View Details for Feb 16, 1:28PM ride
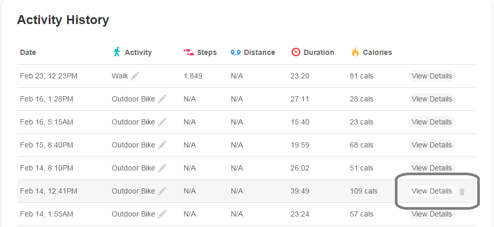Screen dimensions: 494x227 (x=432, y=99)
